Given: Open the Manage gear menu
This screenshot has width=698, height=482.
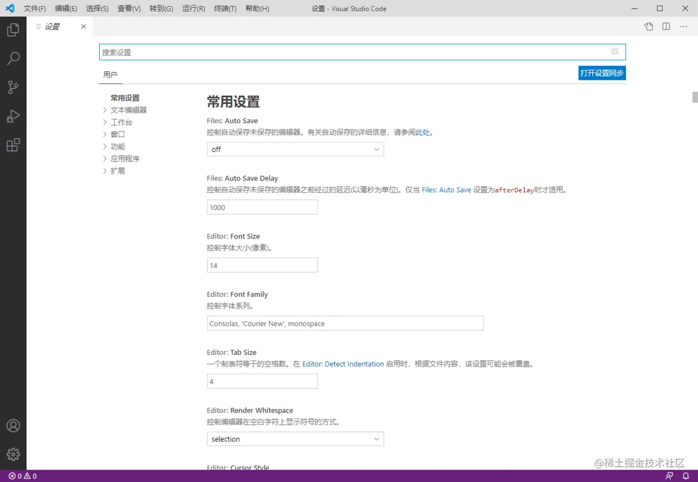Looking at the screenshot, I should click(x=13, y=454).
